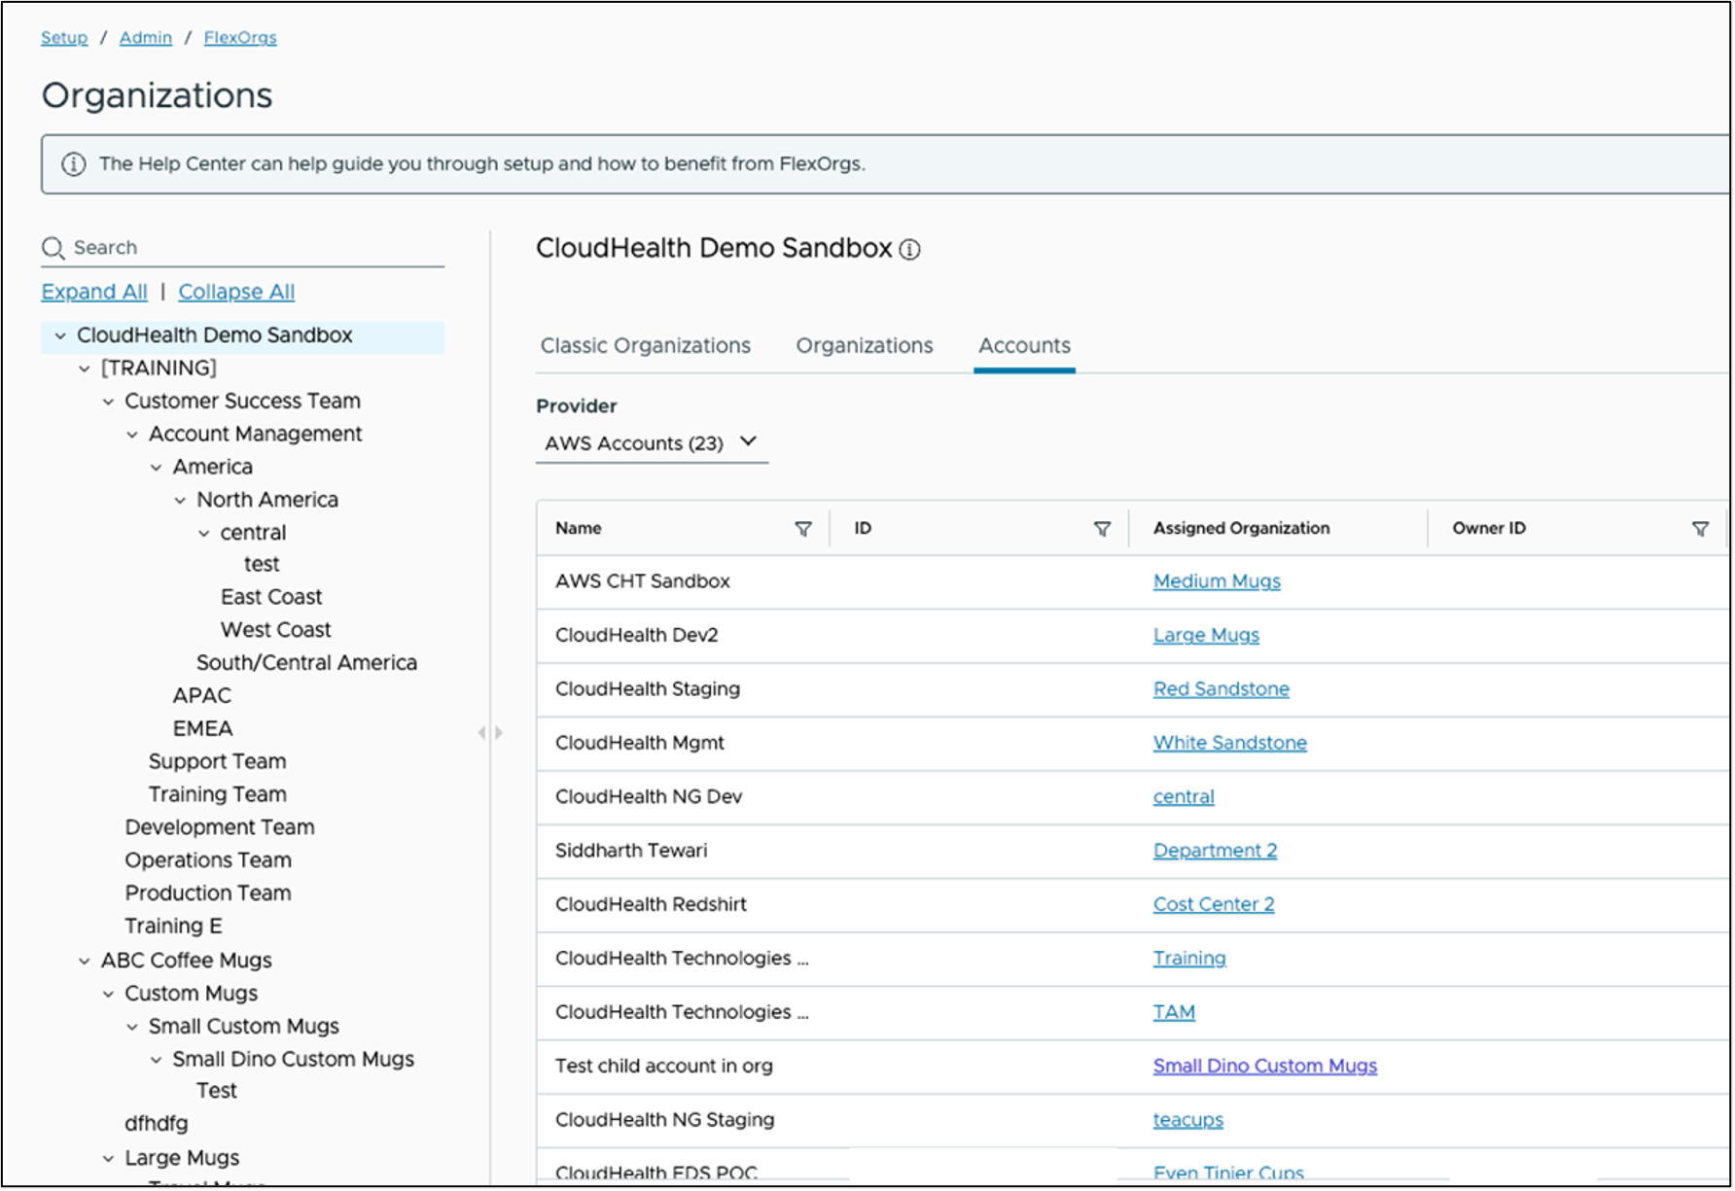1735x1191 pixels.
Task: Select East Coast in the tree
Action: pos(271,598)
